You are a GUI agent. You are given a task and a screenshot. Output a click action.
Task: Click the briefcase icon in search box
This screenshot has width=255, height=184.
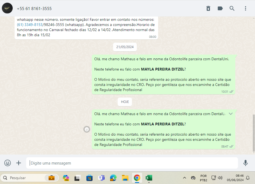point(52,178)
